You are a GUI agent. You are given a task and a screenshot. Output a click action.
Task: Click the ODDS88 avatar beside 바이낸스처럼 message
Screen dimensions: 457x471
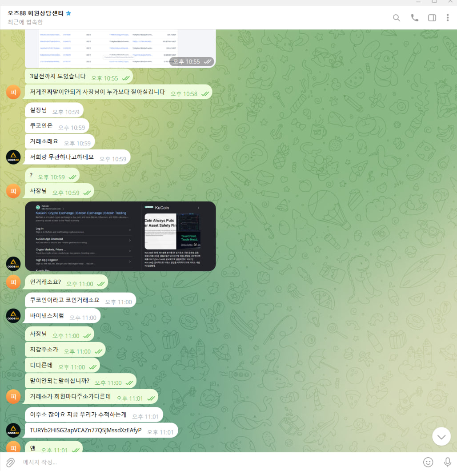[13, 316]
